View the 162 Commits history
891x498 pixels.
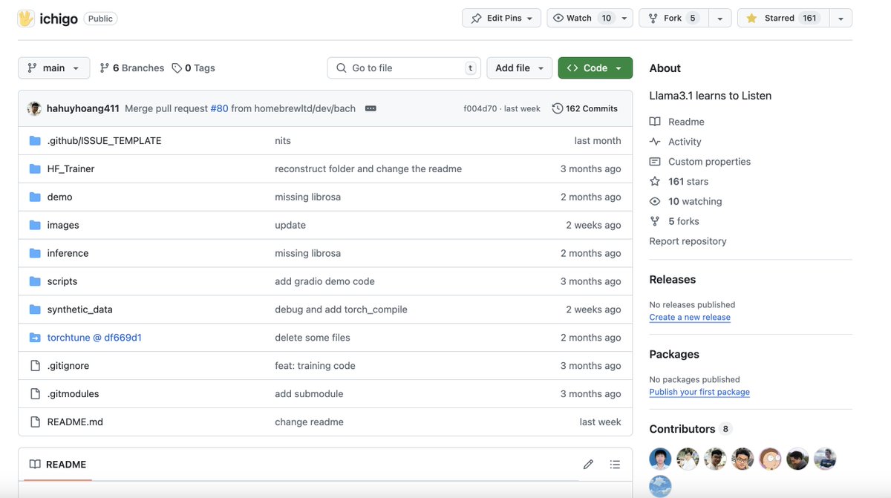(x=585, y=108)
